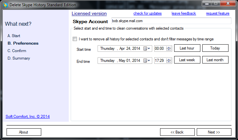
Task: Open the Soft Comfort, Inc. link
Action: (27, 117)
